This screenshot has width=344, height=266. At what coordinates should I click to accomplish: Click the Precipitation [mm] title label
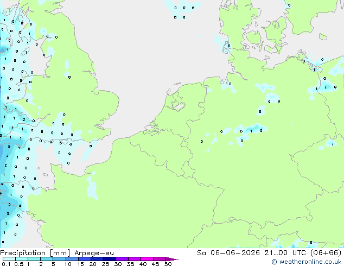point(35,253)
